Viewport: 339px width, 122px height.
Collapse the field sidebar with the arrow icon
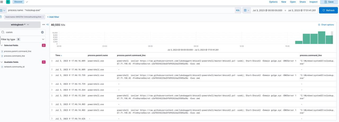(x=48, y=25)
